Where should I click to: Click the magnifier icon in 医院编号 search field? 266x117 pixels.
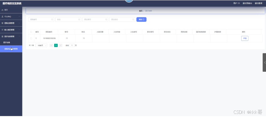[52, 20]
